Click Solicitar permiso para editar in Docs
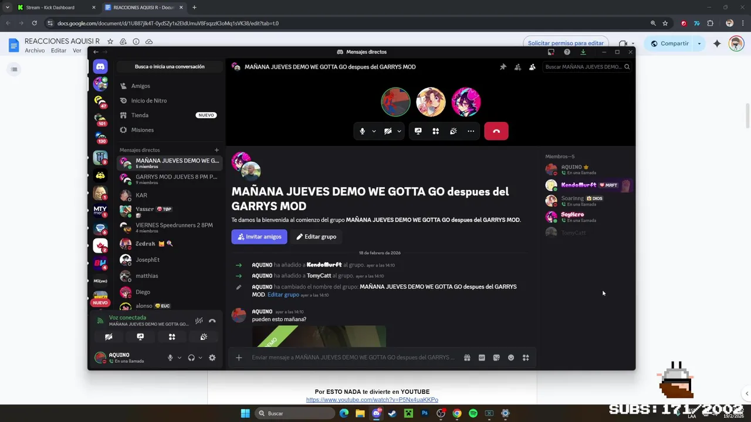This screenshot has width=751, height=422. 566,43
